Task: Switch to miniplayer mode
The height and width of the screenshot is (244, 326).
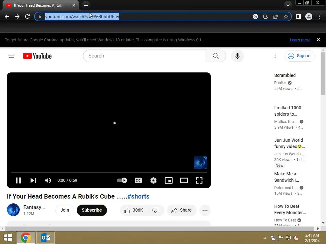Action: point(169,180)
